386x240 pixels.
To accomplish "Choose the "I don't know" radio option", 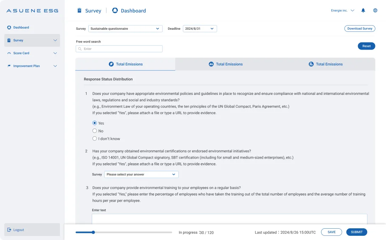I will tap(95, 139).
